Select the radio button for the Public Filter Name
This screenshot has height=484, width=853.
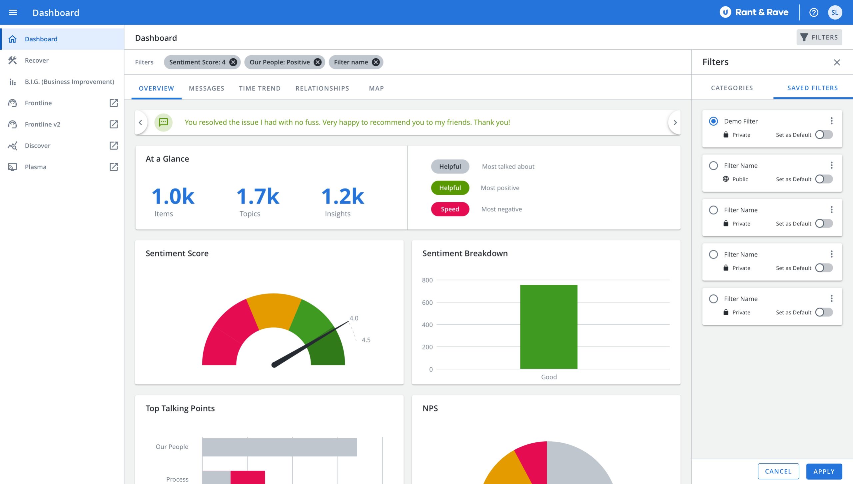713,166
